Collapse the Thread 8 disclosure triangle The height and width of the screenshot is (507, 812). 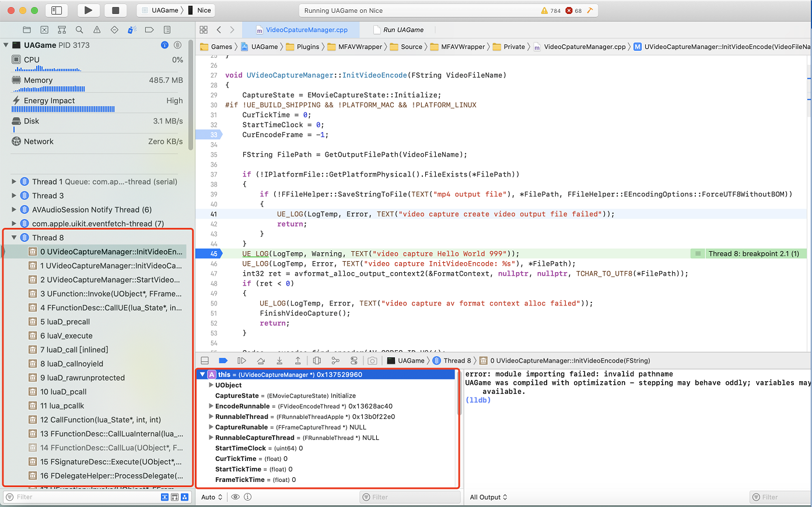[14, 238]
